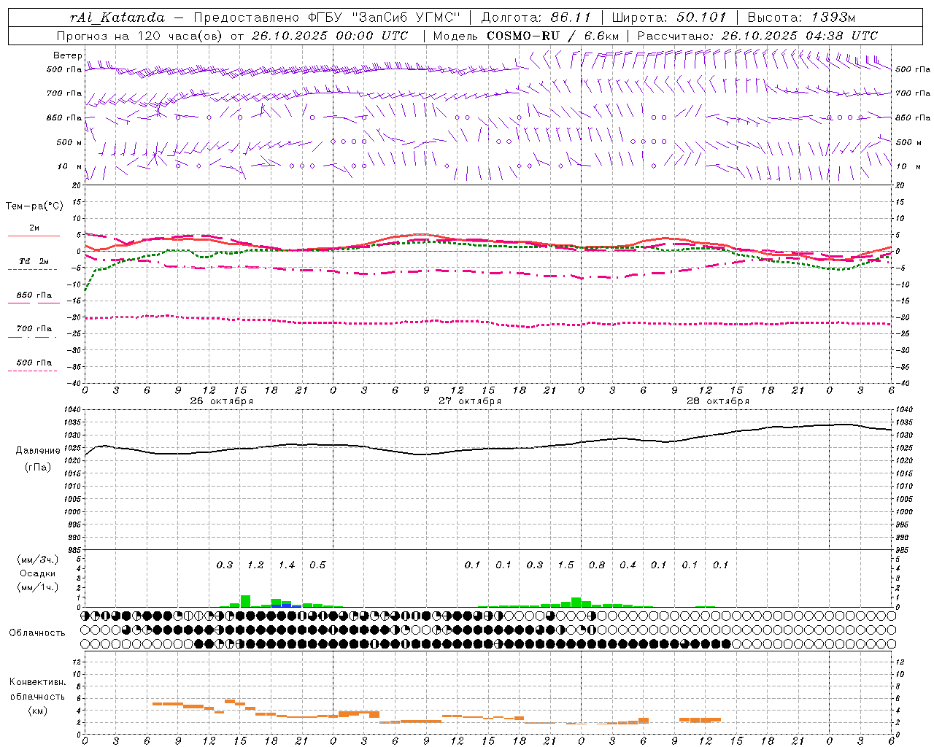Click the Облачность row label
Screen dimensions: 934x747
click(37, 632)
